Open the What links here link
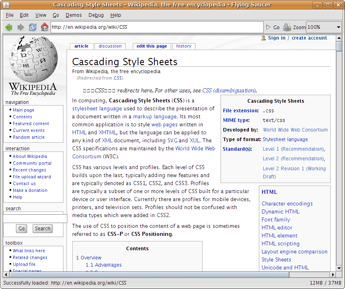 (x=29, y=251)
